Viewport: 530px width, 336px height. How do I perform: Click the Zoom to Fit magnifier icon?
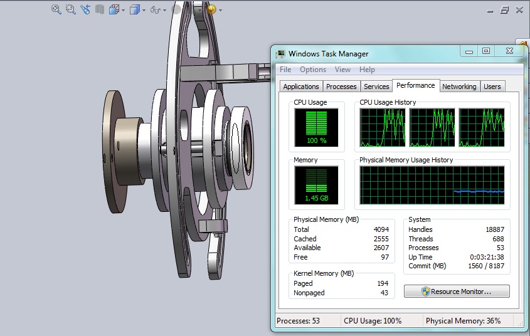click(x=56, y=9)
